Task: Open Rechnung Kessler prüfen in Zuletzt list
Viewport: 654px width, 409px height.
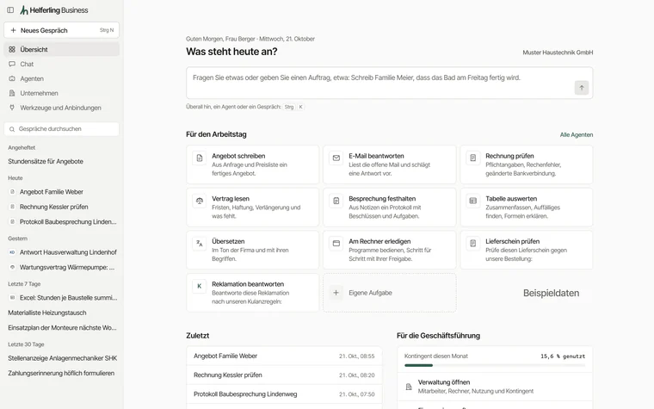Action: click(x=284, y=375)
